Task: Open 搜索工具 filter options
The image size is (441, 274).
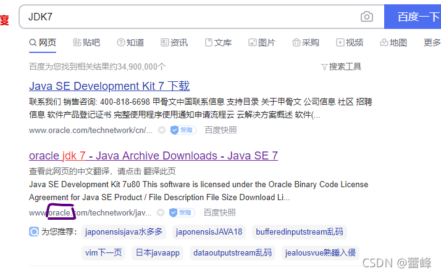Action: point(341,66)
